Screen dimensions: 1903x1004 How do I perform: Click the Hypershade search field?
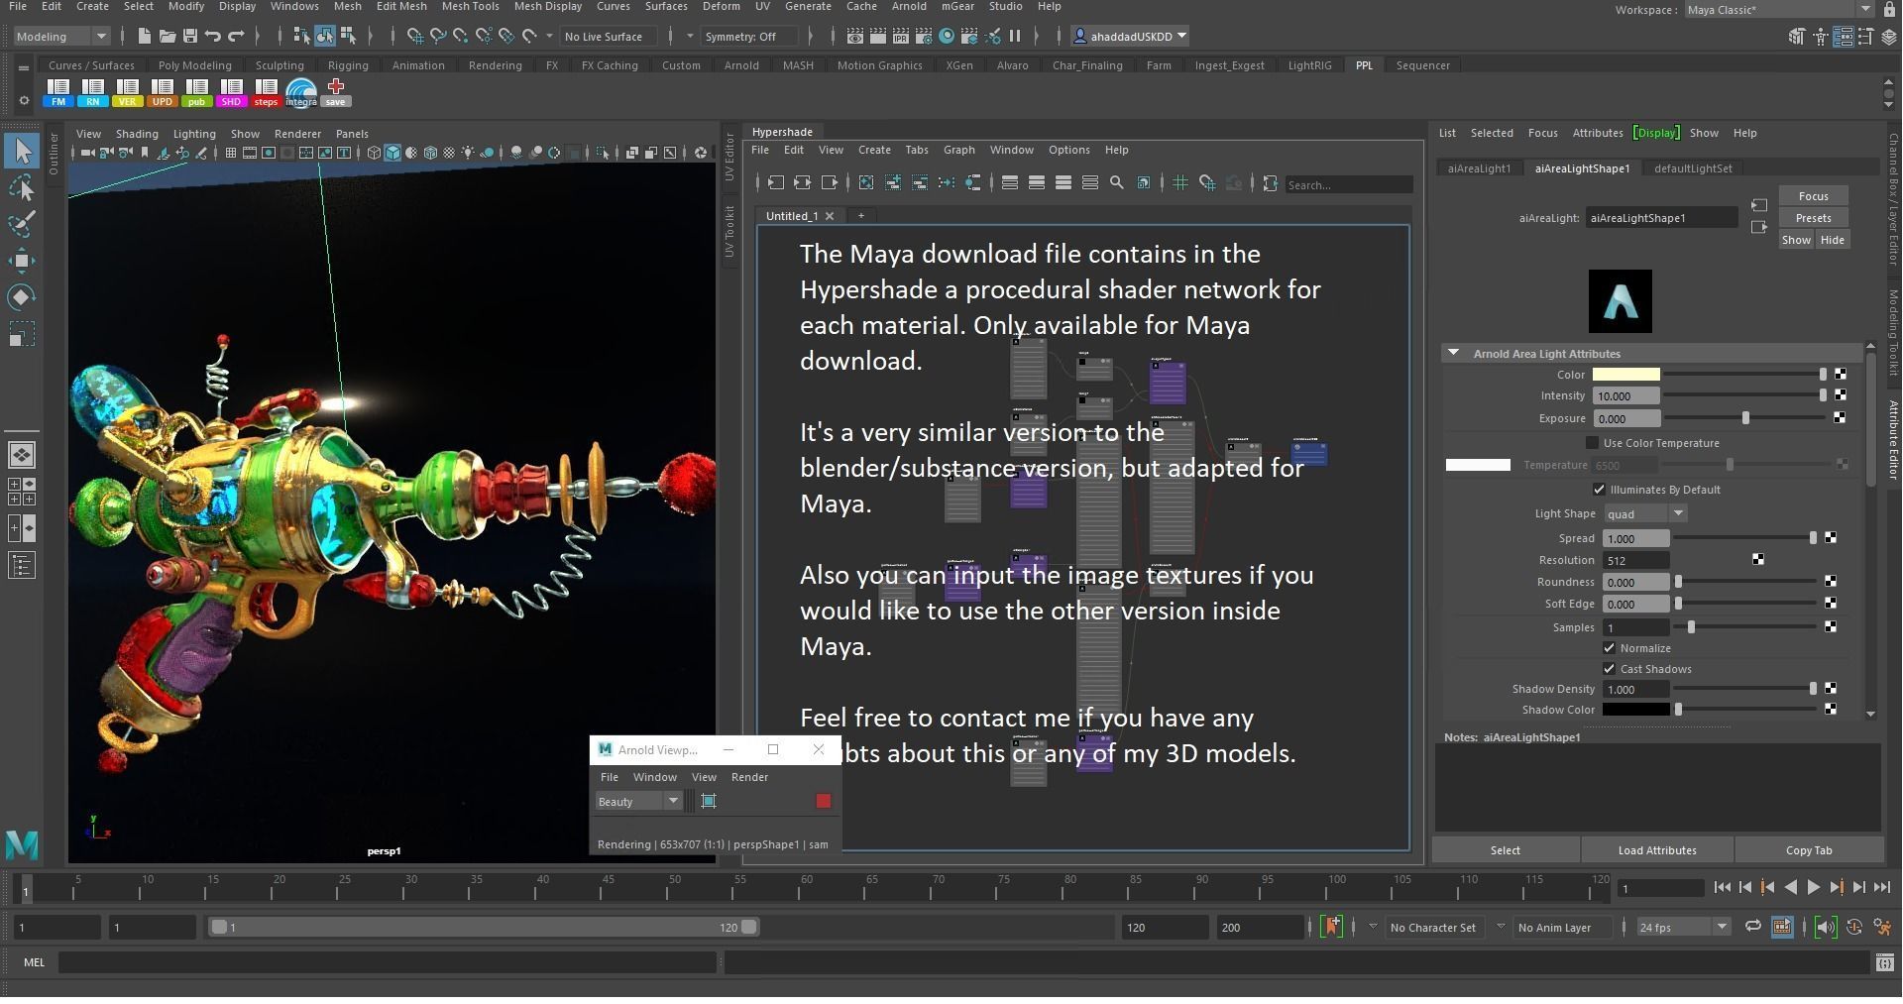[1348, 184]
